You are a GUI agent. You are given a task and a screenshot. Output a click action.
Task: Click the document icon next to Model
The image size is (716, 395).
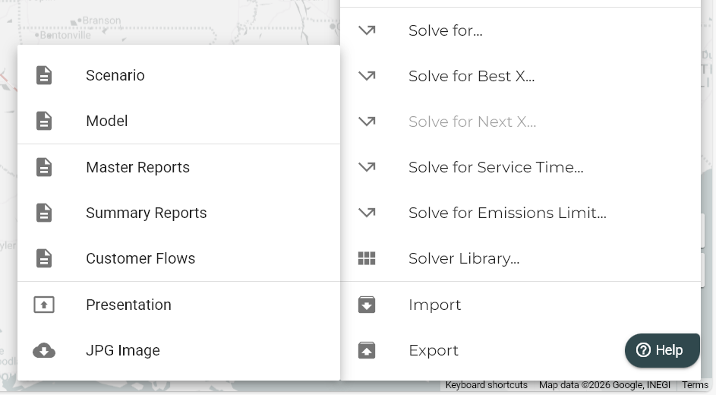coord(44,121)
